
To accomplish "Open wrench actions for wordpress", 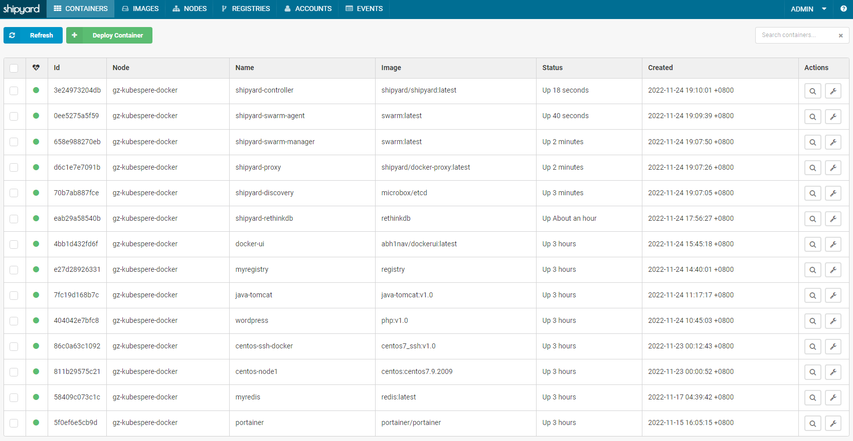I will click(833, 321).
